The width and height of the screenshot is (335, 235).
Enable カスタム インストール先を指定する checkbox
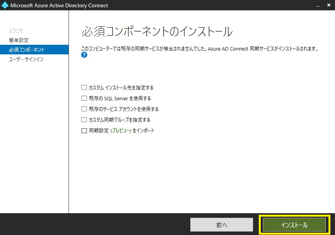[x=84, y=88]
